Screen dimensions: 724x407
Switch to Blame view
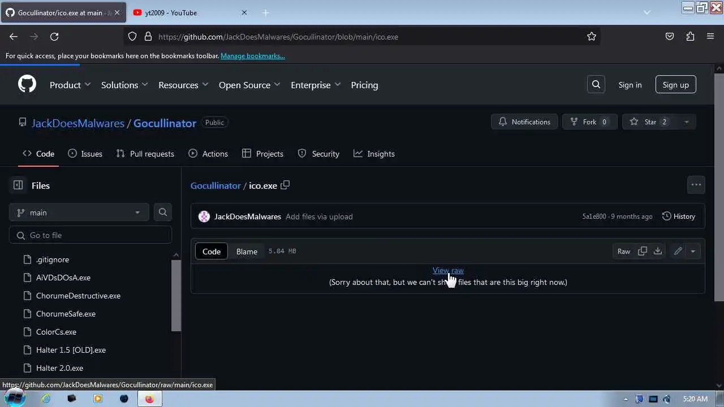[x=247, y=252]
